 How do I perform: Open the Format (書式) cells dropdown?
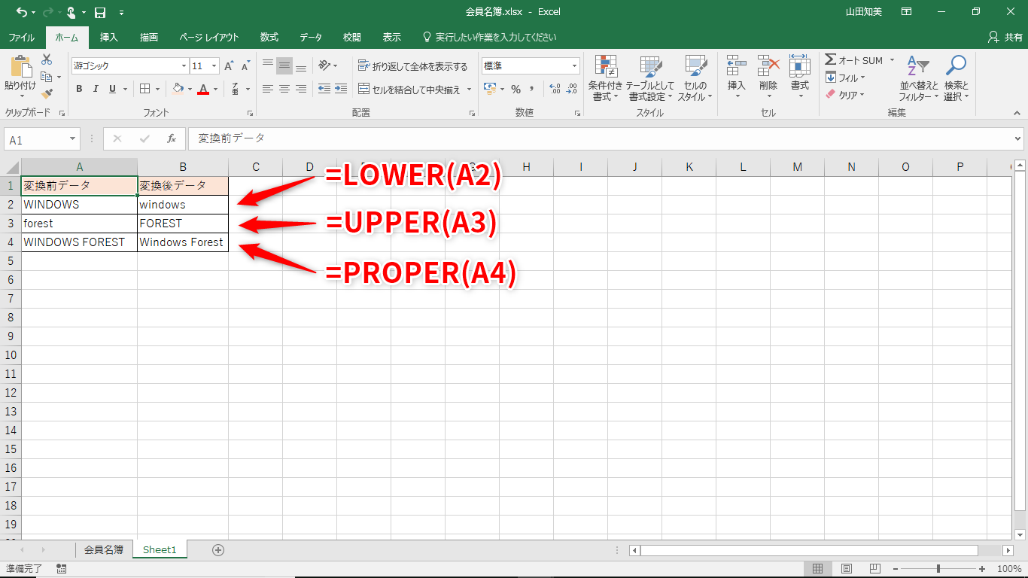(799, 78)
